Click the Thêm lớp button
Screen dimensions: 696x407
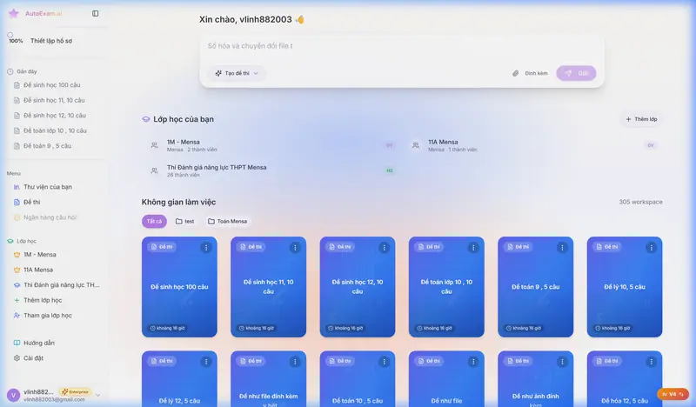click(641, 119)
